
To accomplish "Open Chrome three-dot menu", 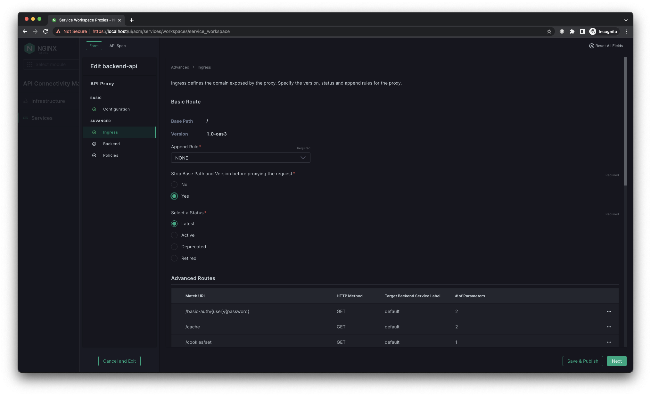I will tap(626, 31).
